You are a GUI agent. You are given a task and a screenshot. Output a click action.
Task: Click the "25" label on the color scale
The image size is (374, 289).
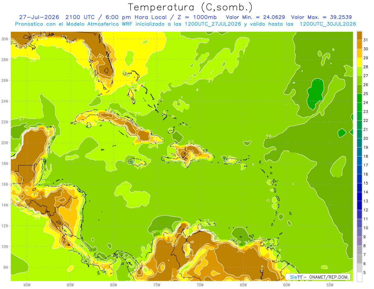(x=366, y=94)
